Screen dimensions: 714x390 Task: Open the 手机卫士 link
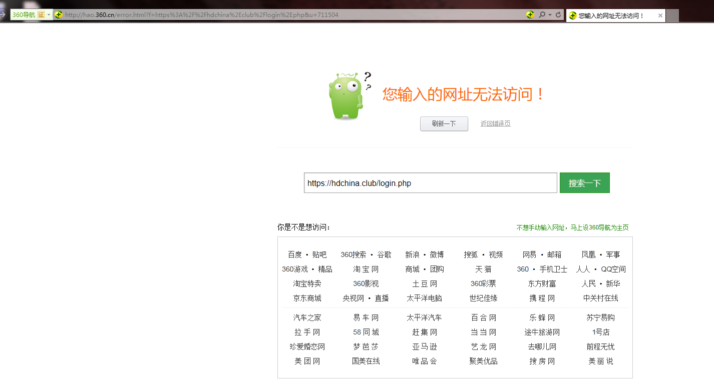(x=554, y=269)
